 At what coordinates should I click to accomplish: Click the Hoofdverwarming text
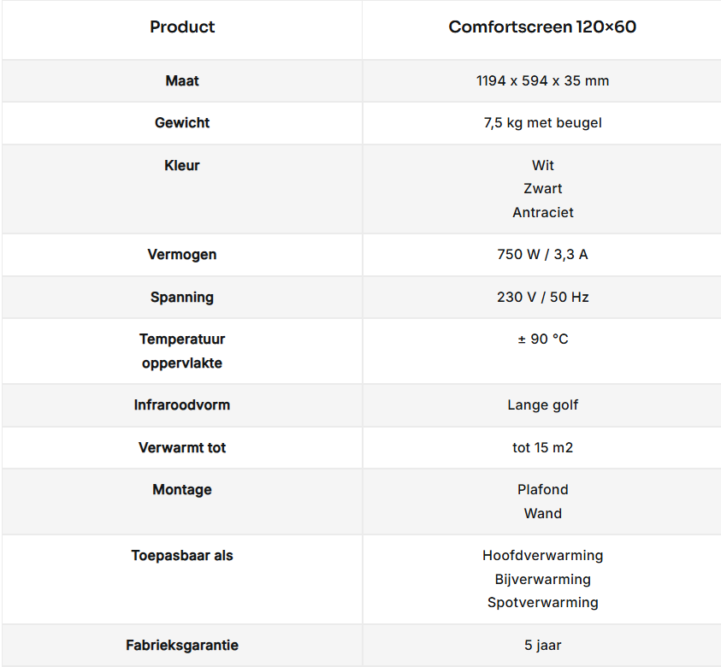click(x=543, y=556)
